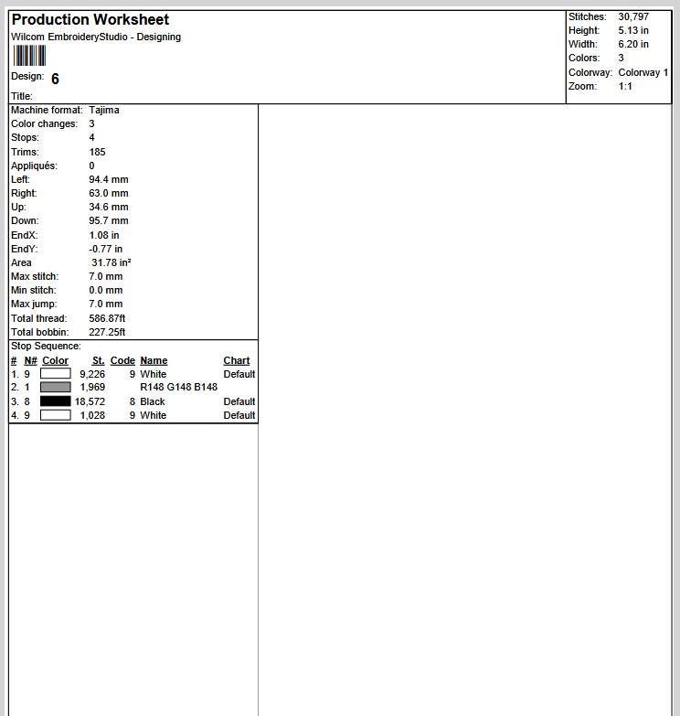680x716 pixels.
Task: Click the Color changes label
Action: [x=44, y=123]
